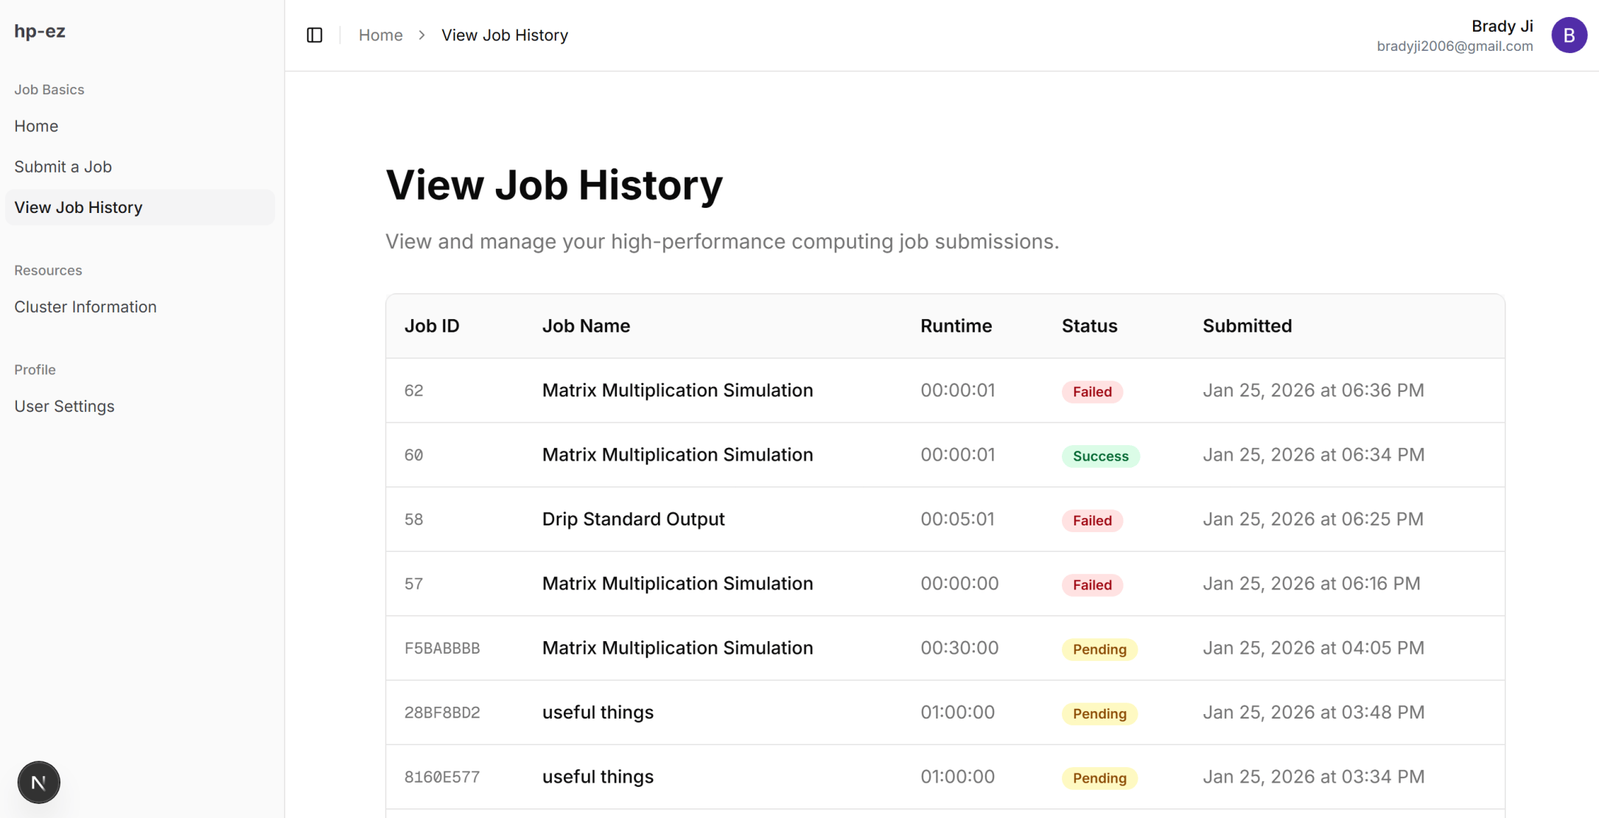Click Home breadcrumb link
Viewport: 1599px width, 818px height.
pyautogui.click(x=380, y=35)
